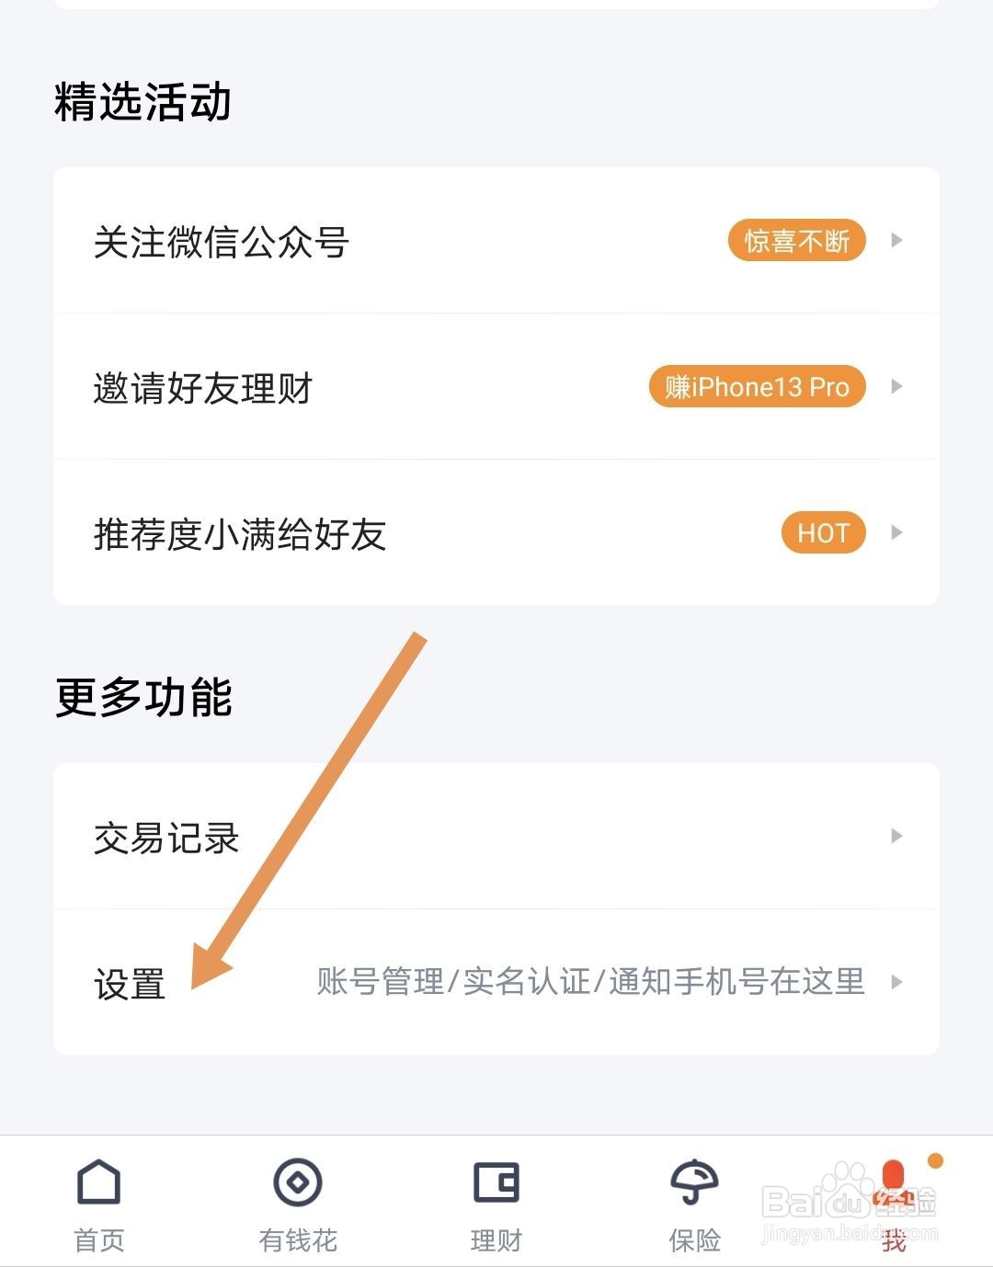Image resolution: width=993 pixels, height=1267 pixels.
Task: Tap the arrow on 设置 row
Action: pyautogui.click(x=896, y=983)
